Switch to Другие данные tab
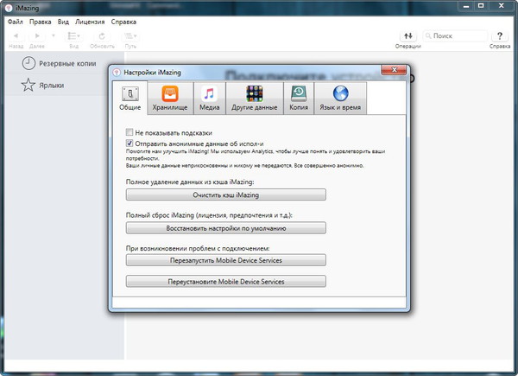The width and height of the screenshot is (518, 376). (255, 99)
